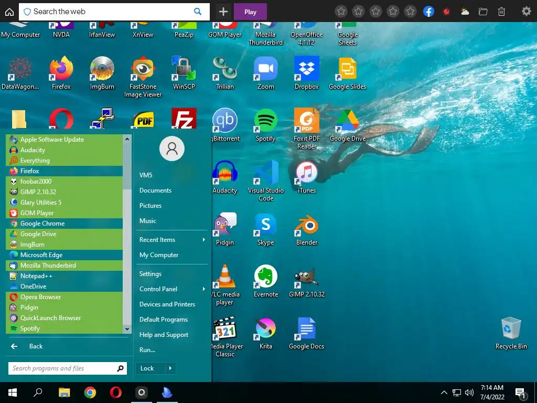
Task: Click the home icon in top bar
Action: tap(9, 12)
